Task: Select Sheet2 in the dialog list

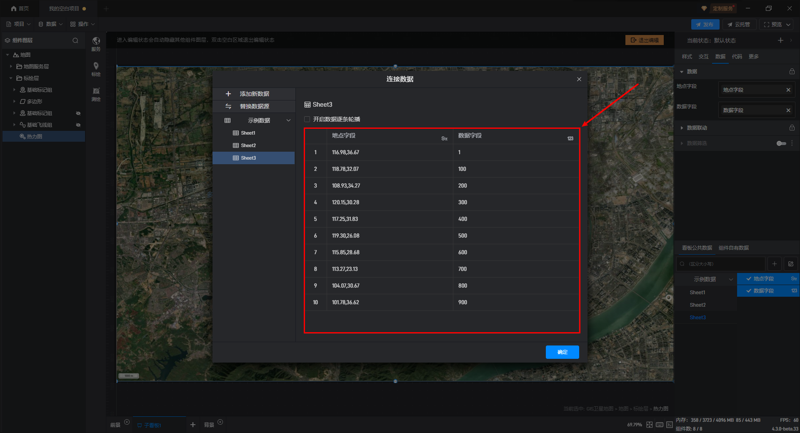Action: click(254, 145)
